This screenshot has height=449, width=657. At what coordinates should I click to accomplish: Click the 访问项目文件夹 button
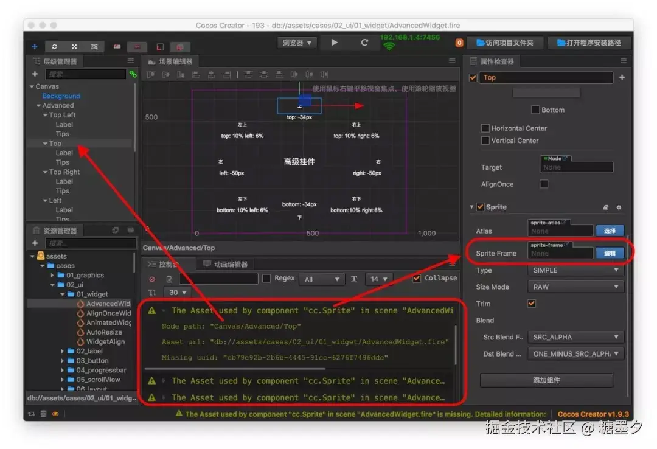click(x=505, y=43)
